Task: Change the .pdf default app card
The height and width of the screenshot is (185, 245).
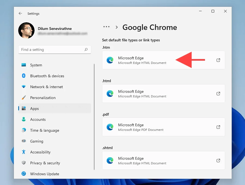Action: coord(163,127)
